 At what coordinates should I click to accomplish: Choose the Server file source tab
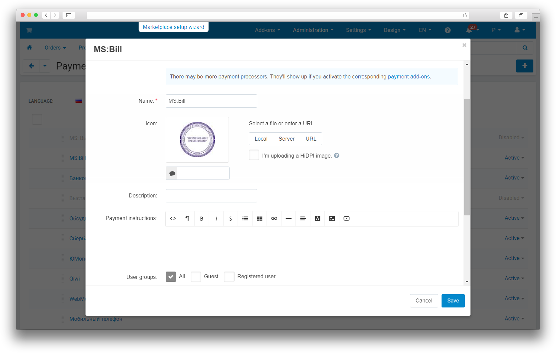pyautogui.click(x=286, y=139)
